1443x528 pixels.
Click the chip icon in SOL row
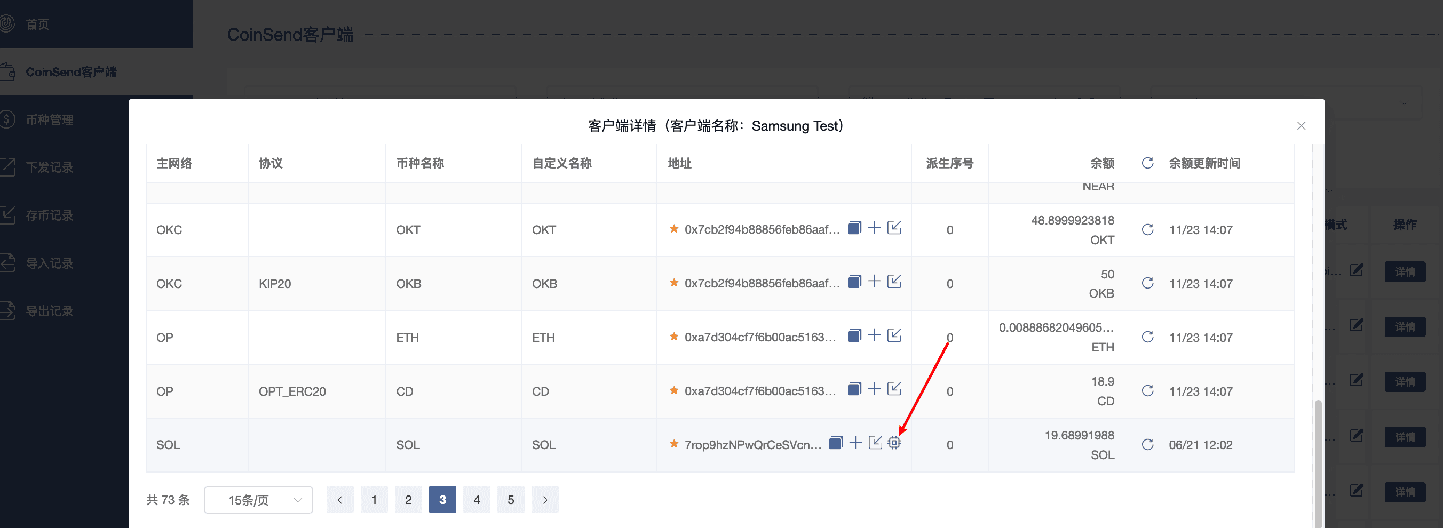click(894, 443)
